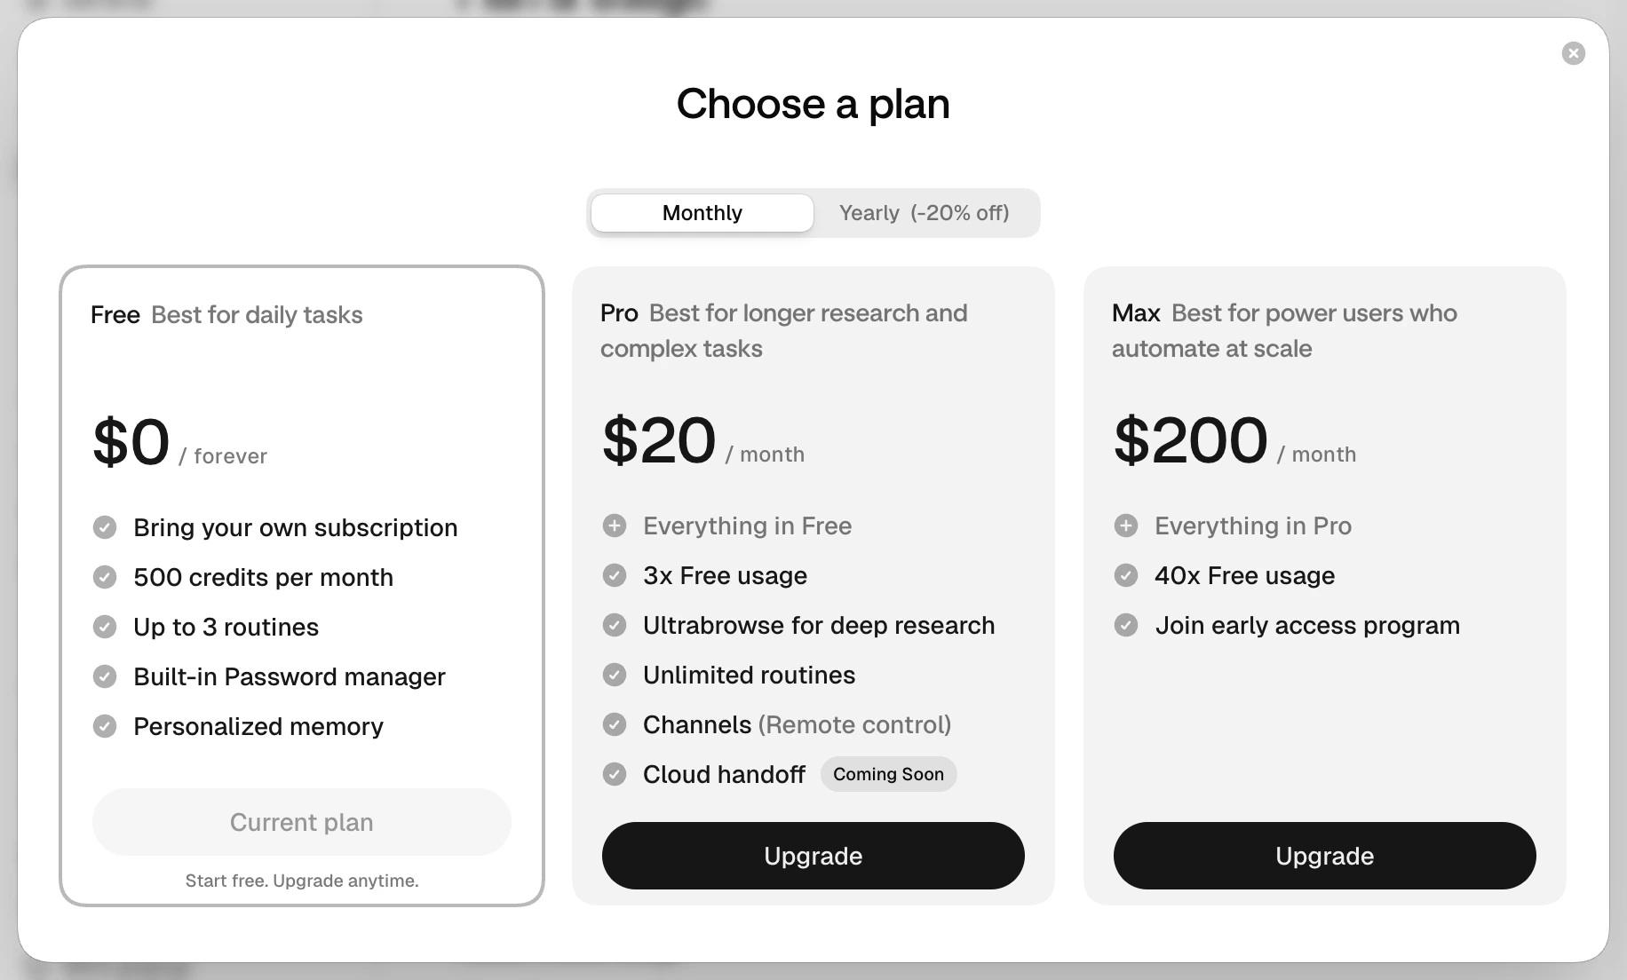Select the Free plan card title
This screenshot has height=980, width=1627.
pyautogui.click(x=115, y=315)
